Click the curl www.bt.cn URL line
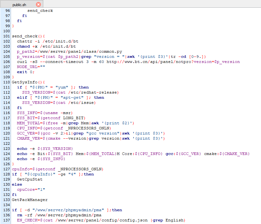 click(x=128, y=62)
